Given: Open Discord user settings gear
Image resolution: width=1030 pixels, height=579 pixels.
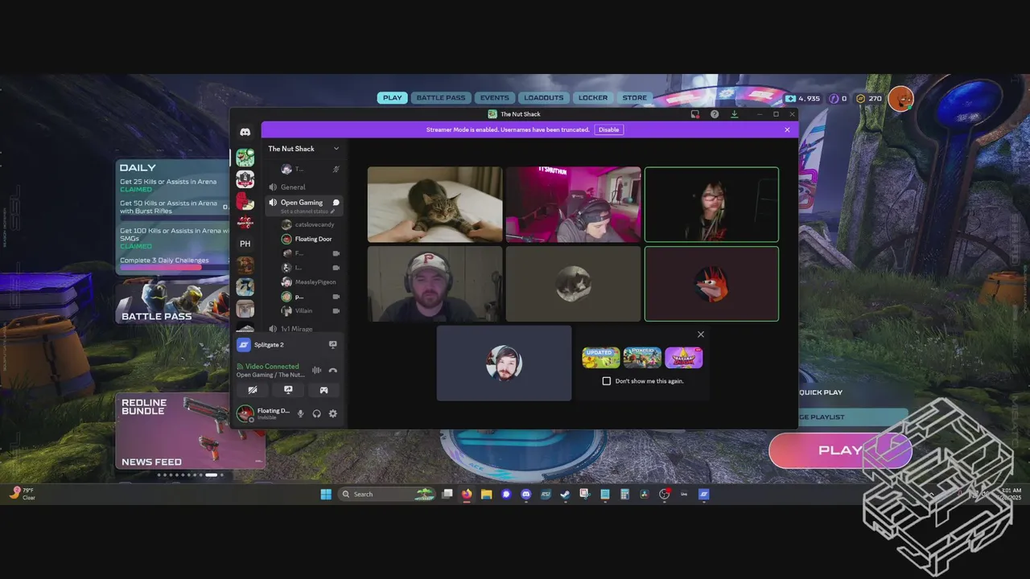Looking at the screenshot, I should click(x=332, y=414).
